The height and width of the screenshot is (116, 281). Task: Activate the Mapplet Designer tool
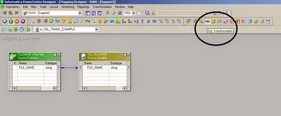pyautogui.click(x=22, y=29)
